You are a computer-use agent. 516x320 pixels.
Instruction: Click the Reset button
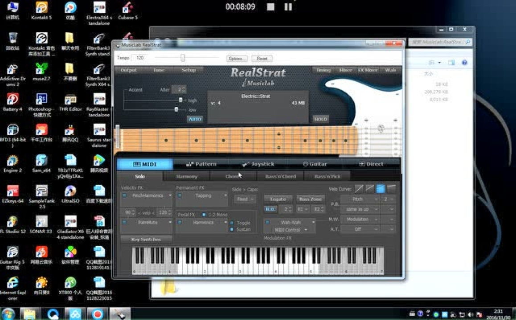(262, 58)
